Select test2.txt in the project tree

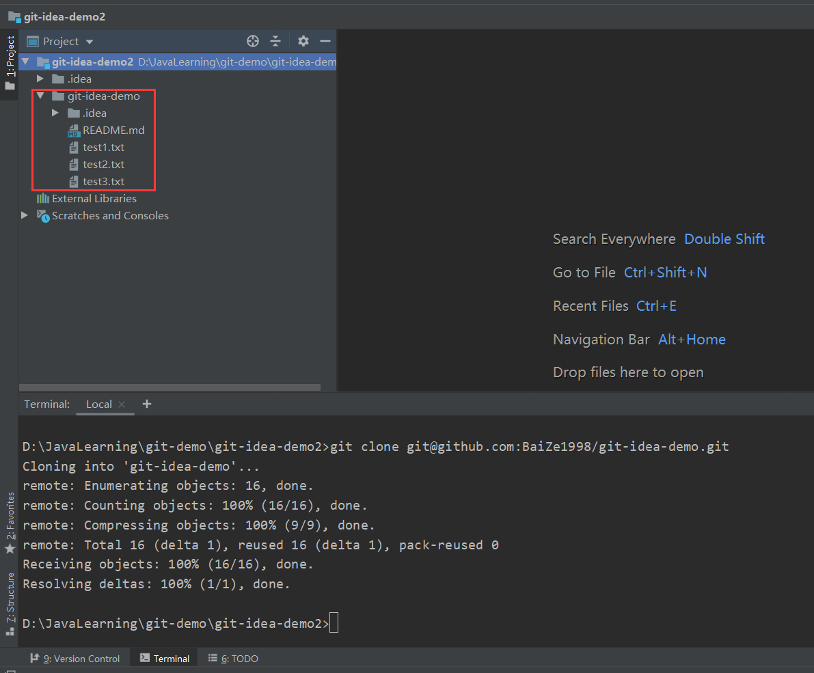point(103,165)
